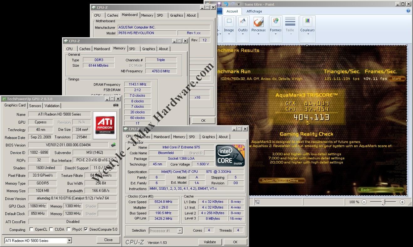This screenshot has width=413, height=247.
Task: Click the 100 % zoom level text in Paint
Action: click(354, 202)
